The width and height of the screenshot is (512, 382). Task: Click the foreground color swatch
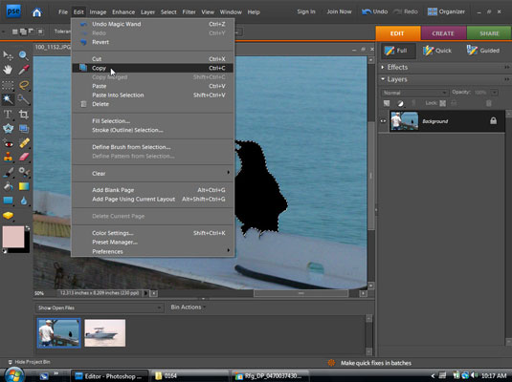point(13,237)
